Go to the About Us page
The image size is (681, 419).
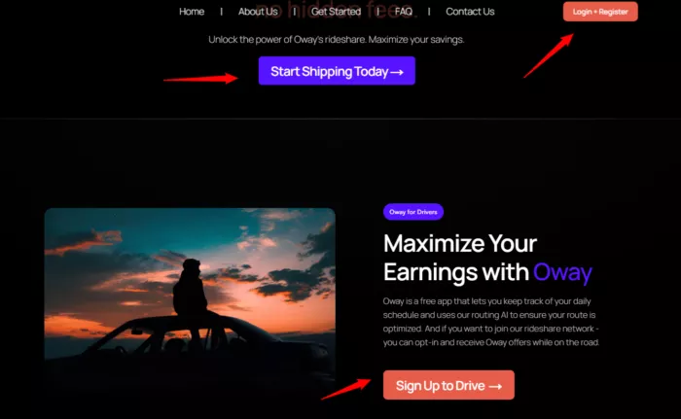coord(258,12)
